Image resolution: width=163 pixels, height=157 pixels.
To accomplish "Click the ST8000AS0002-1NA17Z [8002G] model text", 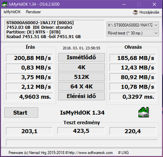I will pyautogui.click(x=40, y=23).
